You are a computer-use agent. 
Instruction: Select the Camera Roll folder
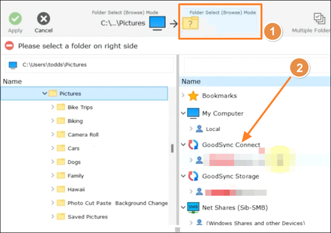point(83,135)
